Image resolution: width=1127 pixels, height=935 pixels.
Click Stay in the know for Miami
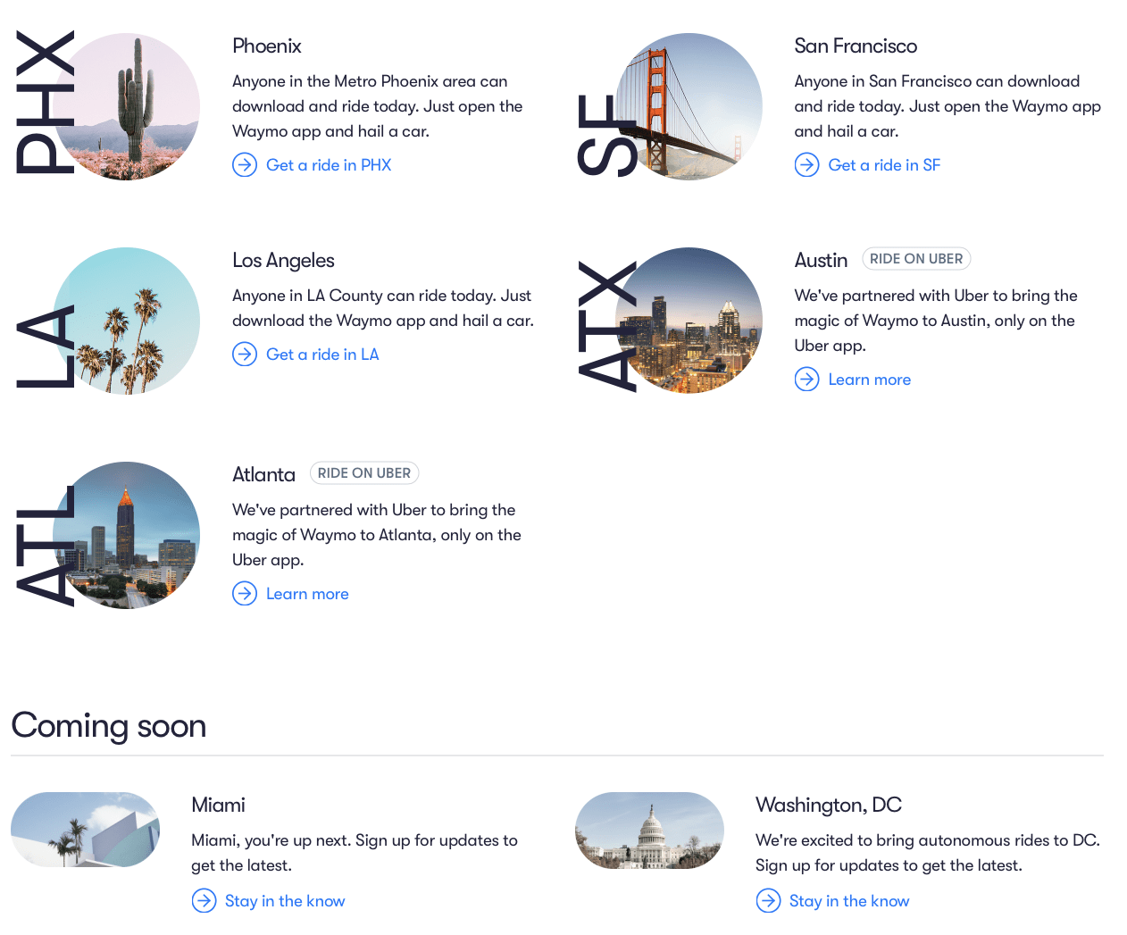[x=285, y=901]
